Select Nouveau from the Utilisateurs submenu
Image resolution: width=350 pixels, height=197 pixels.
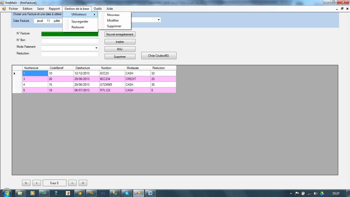point(113,15)
